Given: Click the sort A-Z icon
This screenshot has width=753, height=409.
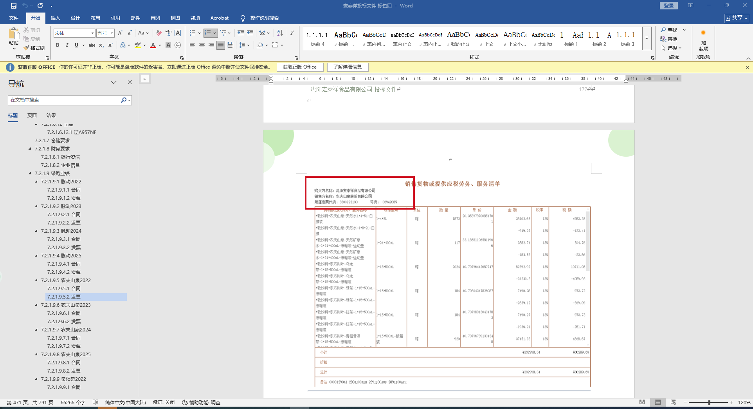Looking at the screenshot, I should (280, 33).
